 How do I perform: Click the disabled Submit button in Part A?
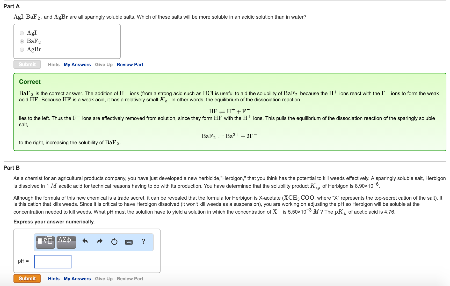pos(27,64)
